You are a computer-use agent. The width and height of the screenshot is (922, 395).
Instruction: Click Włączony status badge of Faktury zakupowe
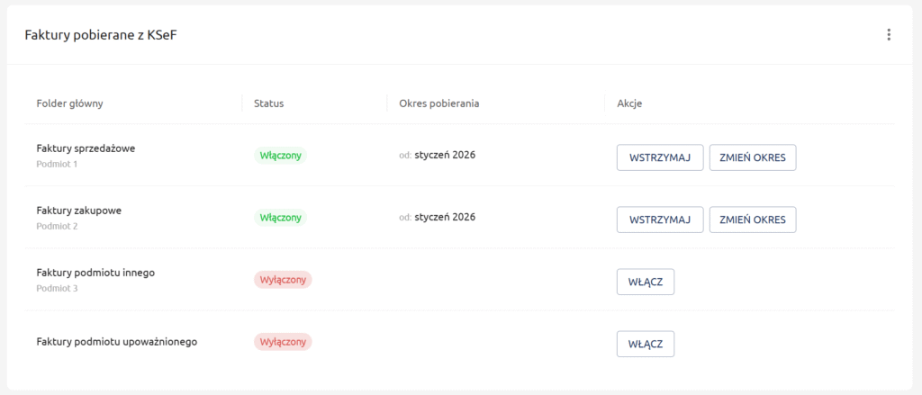(280, 218)
